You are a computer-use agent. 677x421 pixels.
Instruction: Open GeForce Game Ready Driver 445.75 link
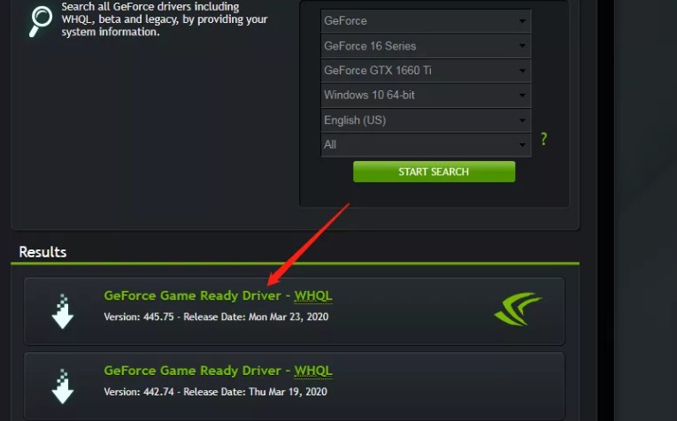point(193,296)
